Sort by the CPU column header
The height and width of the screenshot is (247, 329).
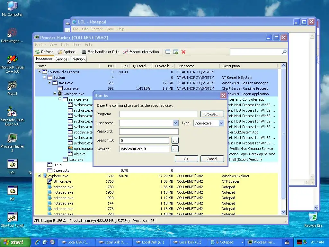[x=122, y=66]
